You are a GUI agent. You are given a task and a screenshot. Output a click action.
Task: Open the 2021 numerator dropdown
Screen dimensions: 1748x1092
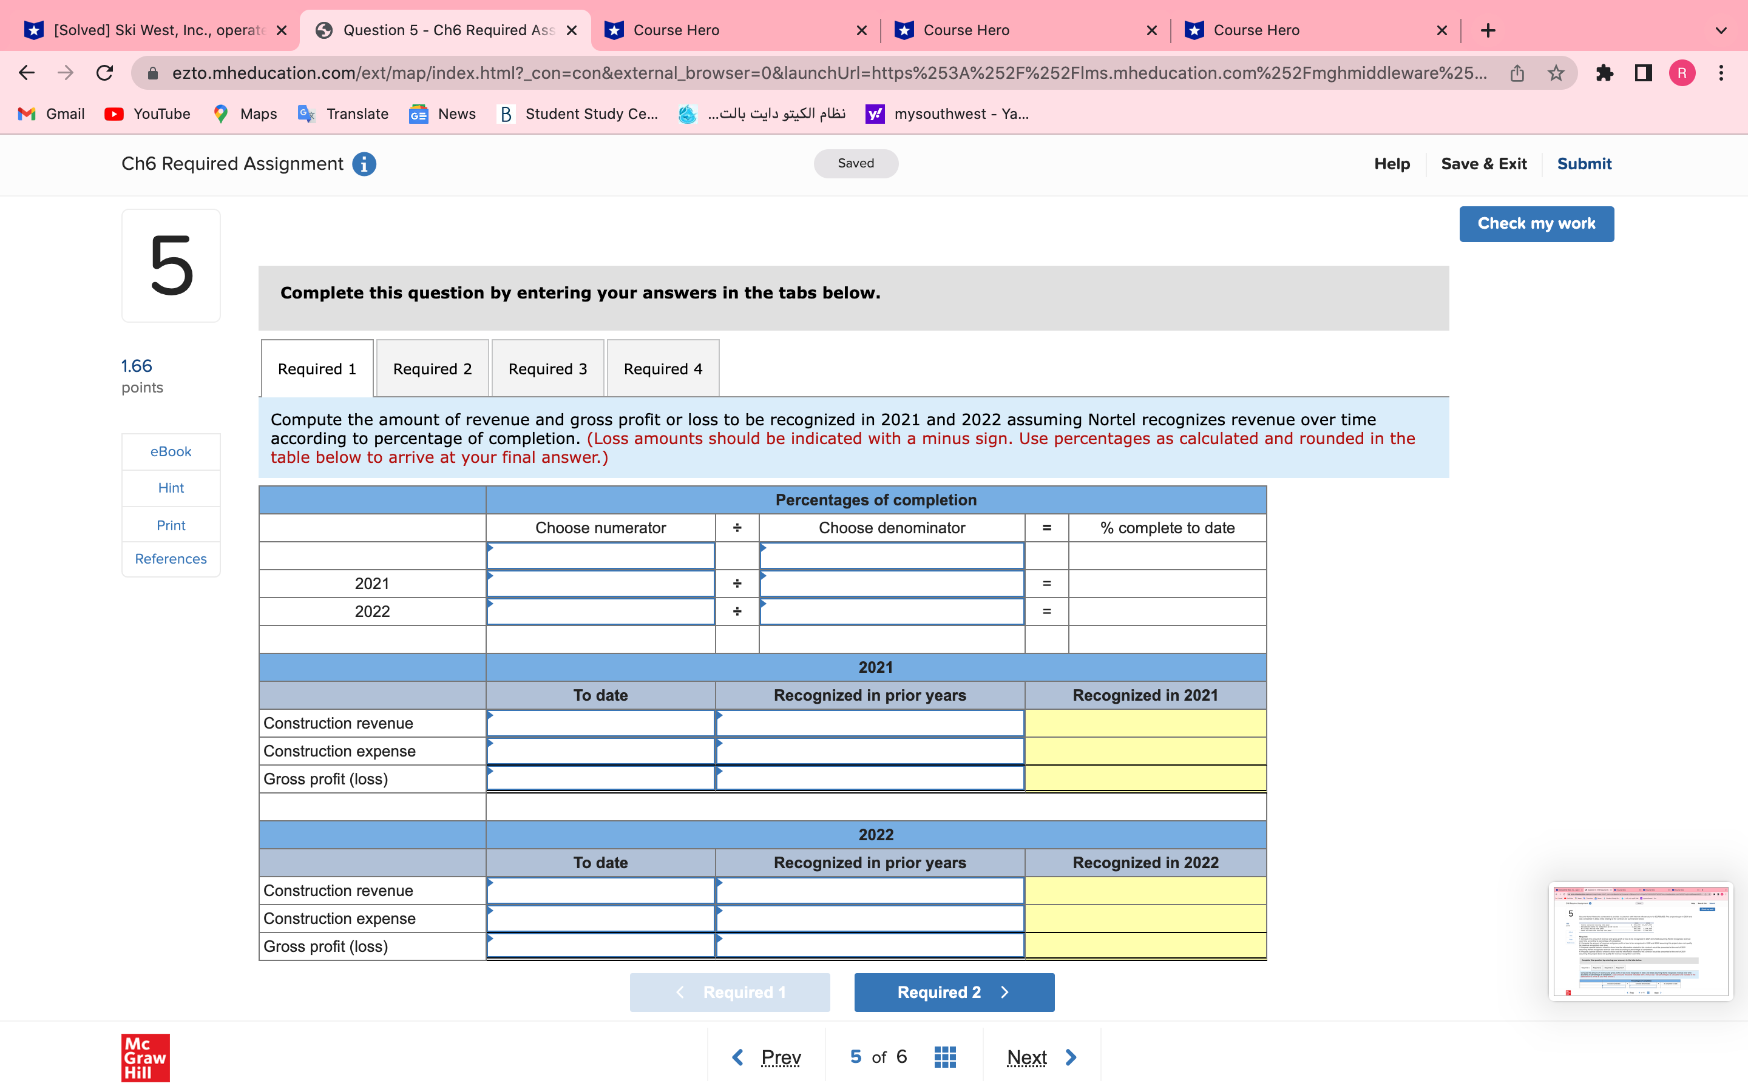(x=600, y=584)
